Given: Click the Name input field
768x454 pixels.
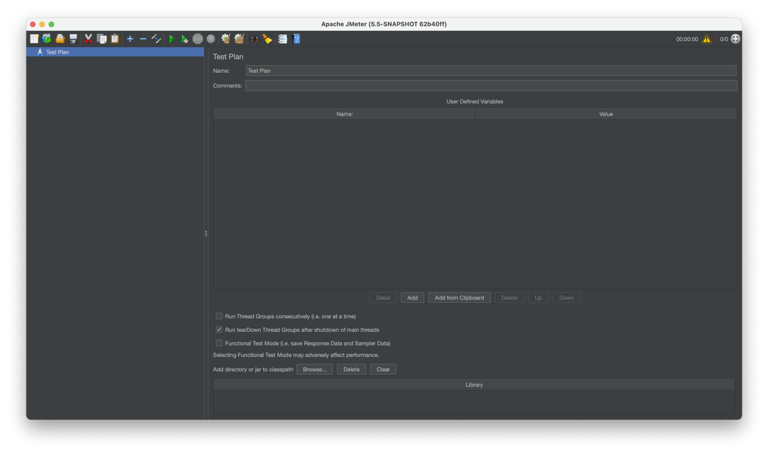Looking at the screenshot, I should 491,71.
